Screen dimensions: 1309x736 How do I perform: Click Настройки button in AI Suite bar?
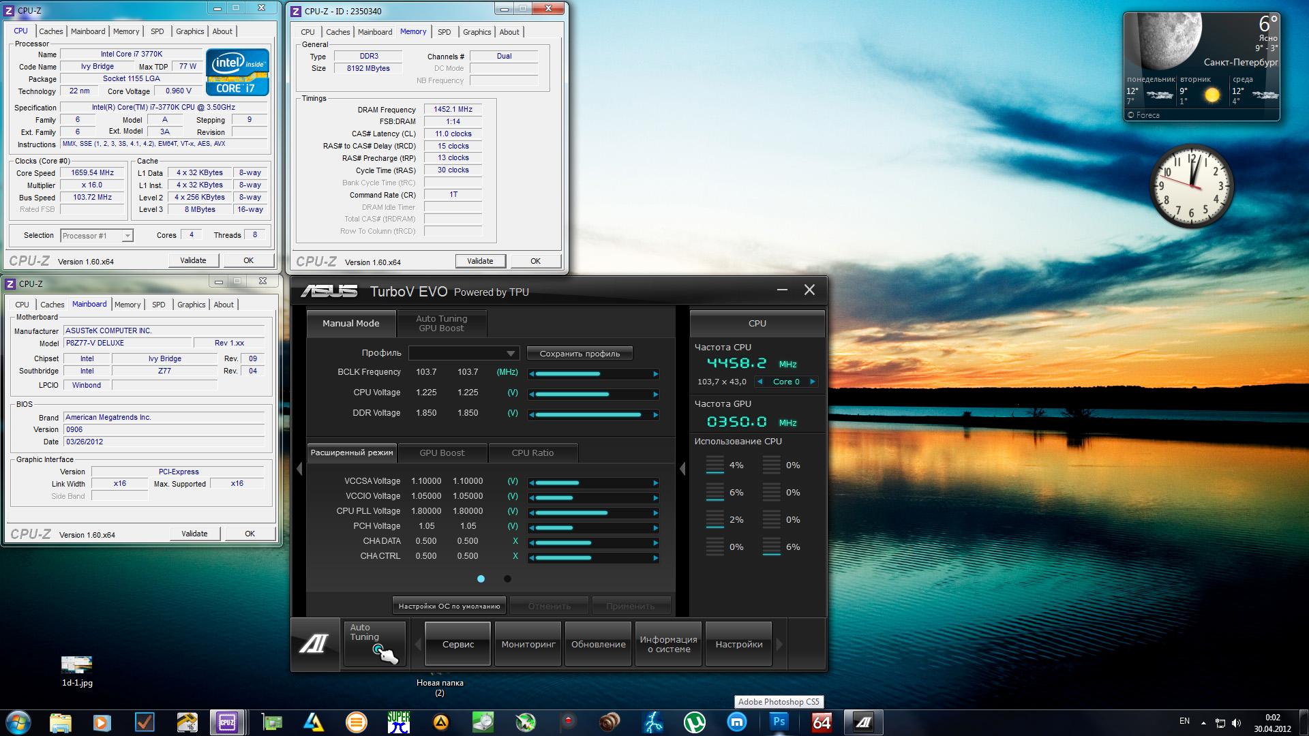tap(739, 644)
